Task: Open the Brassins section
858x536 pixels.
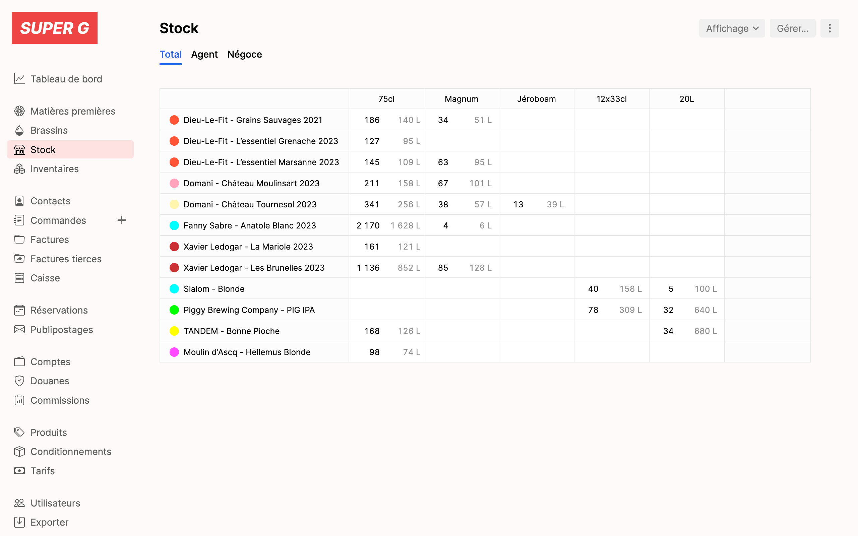Action: [49, 130]
